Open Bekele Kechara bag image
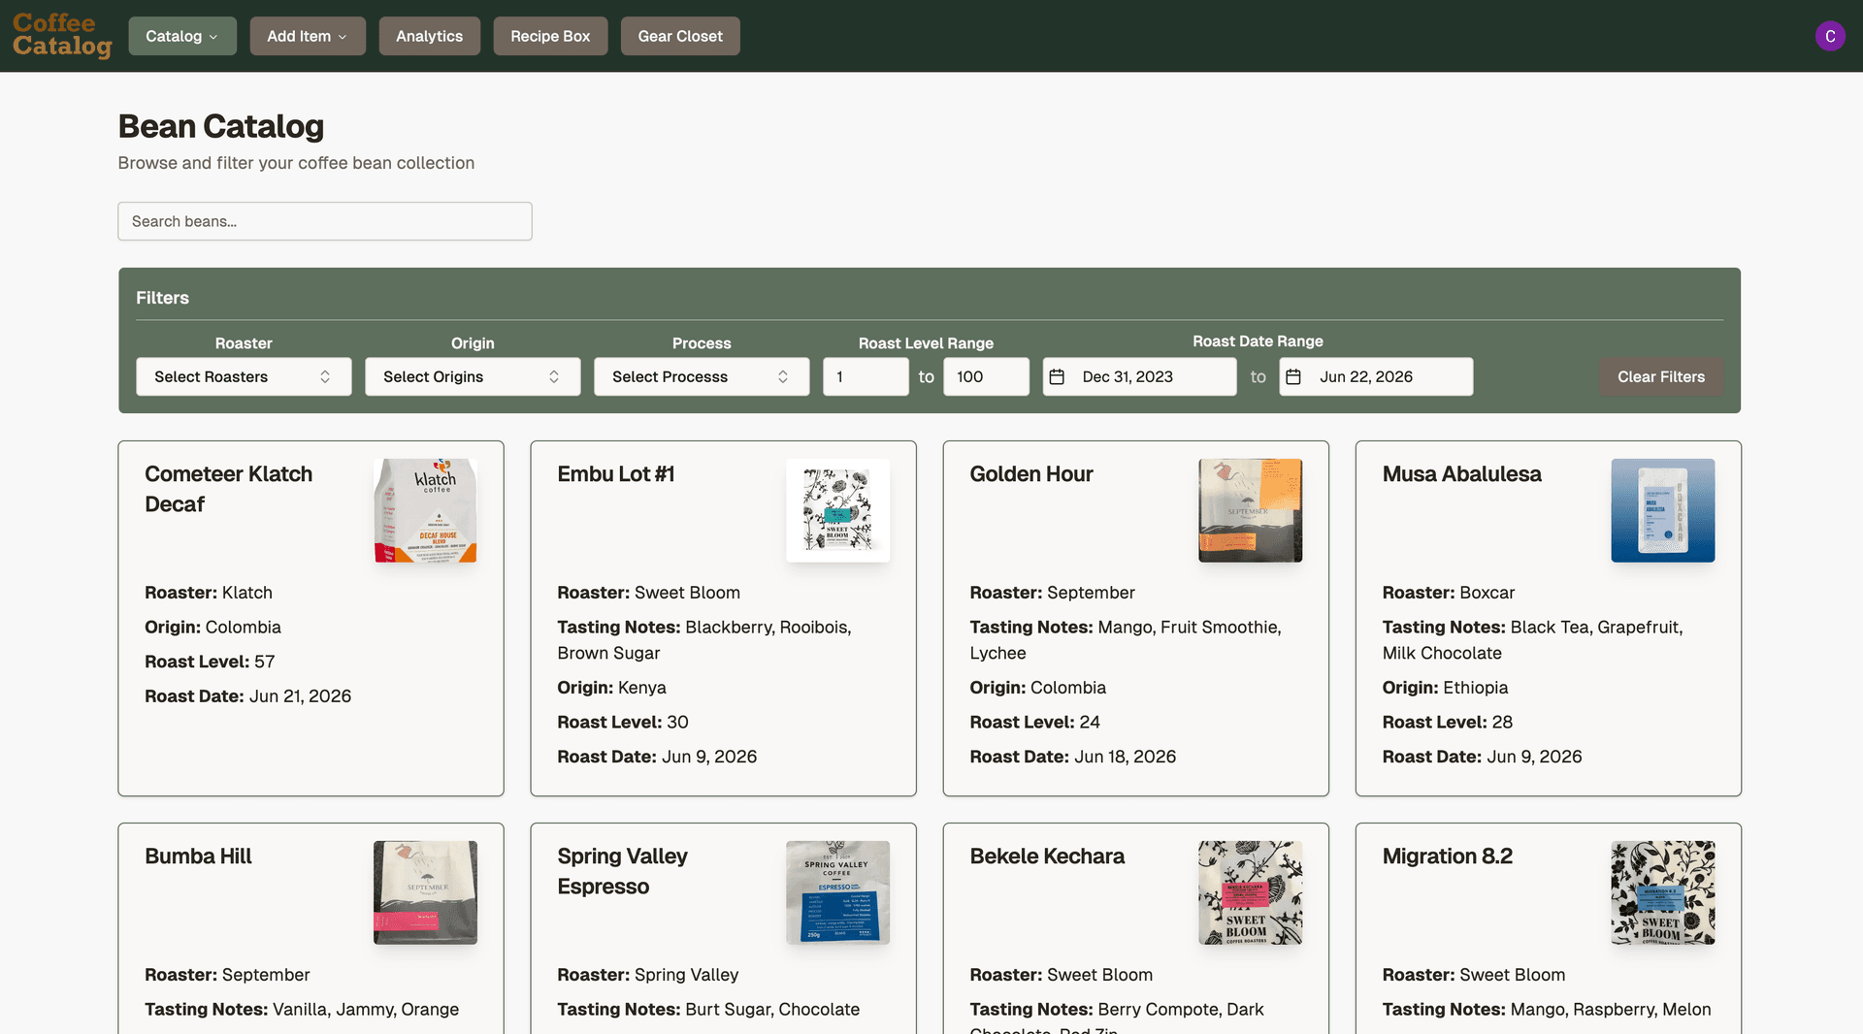 point(1250,892)
